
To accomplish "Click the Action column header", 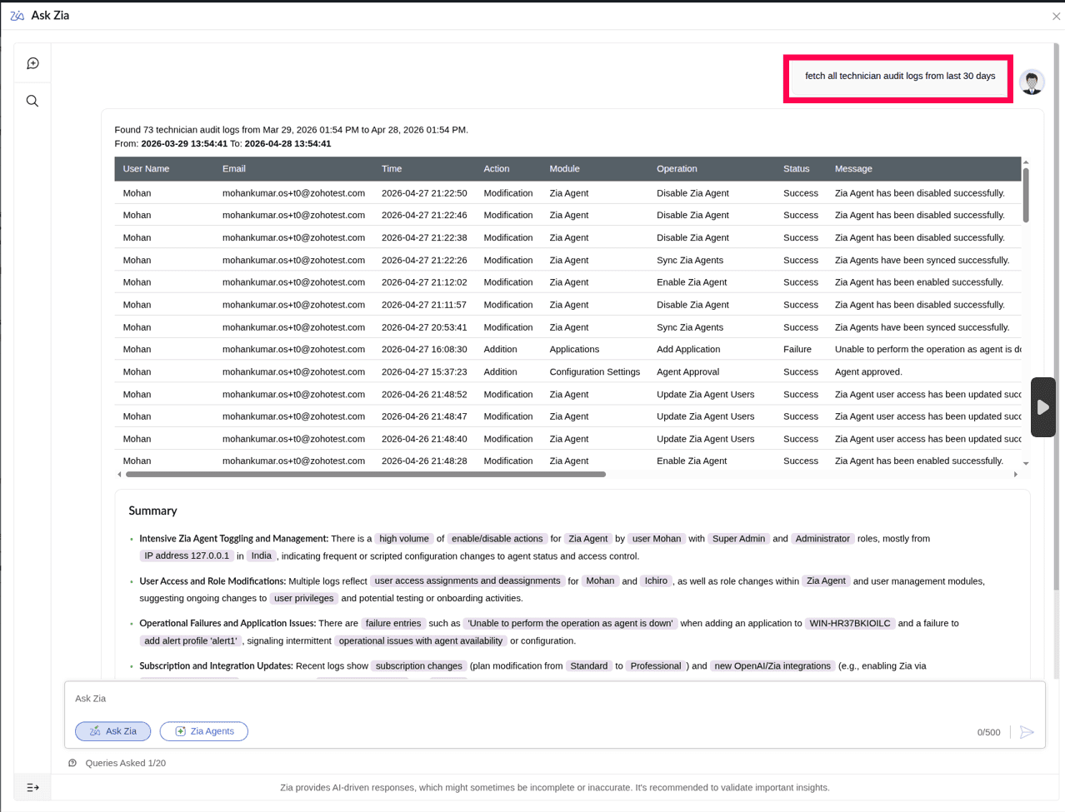I will 497,168.
